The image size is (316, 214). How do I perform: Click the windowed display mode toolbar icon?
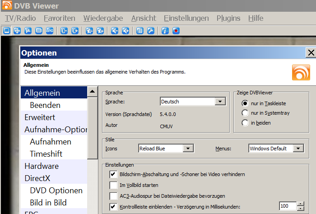coord(7,31)
